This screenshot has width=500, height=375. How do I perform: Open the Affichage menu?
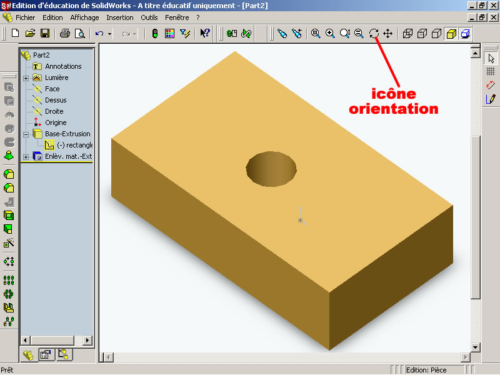coord(84,17)
